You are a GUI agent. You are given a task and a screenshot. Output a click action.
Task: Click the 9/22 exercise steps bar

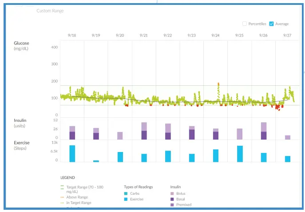168,156
